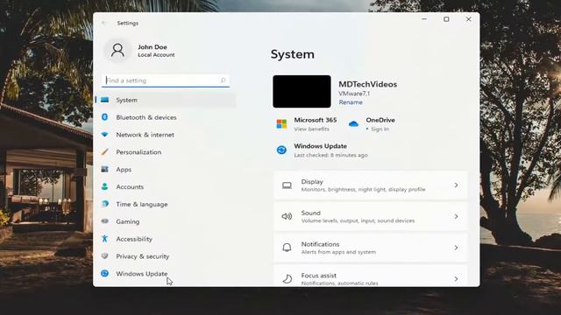The image size is (561, 315).
Task: Click the MDTechVideos device name
Action: click(368, 84)
